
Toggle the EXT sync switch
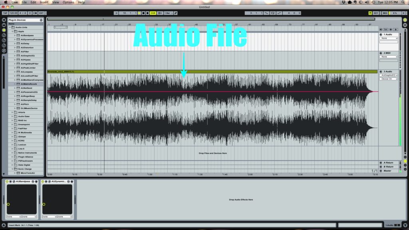[41, 13]
